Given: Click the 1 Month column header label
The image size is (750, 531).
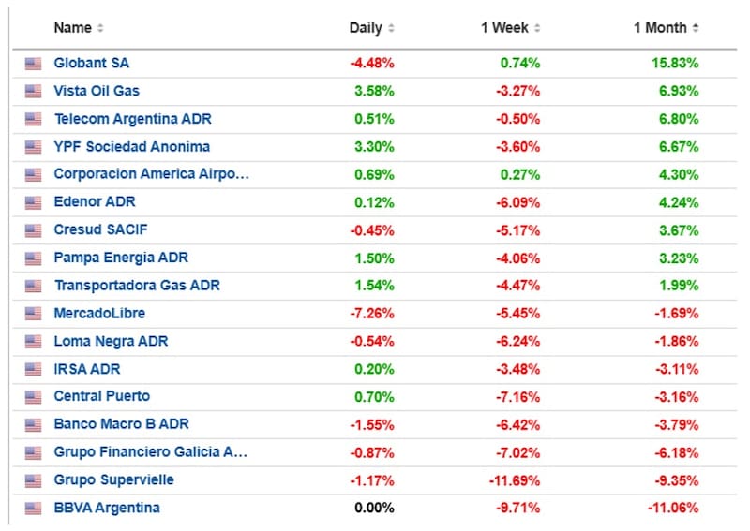Looking at the screenshot, I should [x=661, y=28].
